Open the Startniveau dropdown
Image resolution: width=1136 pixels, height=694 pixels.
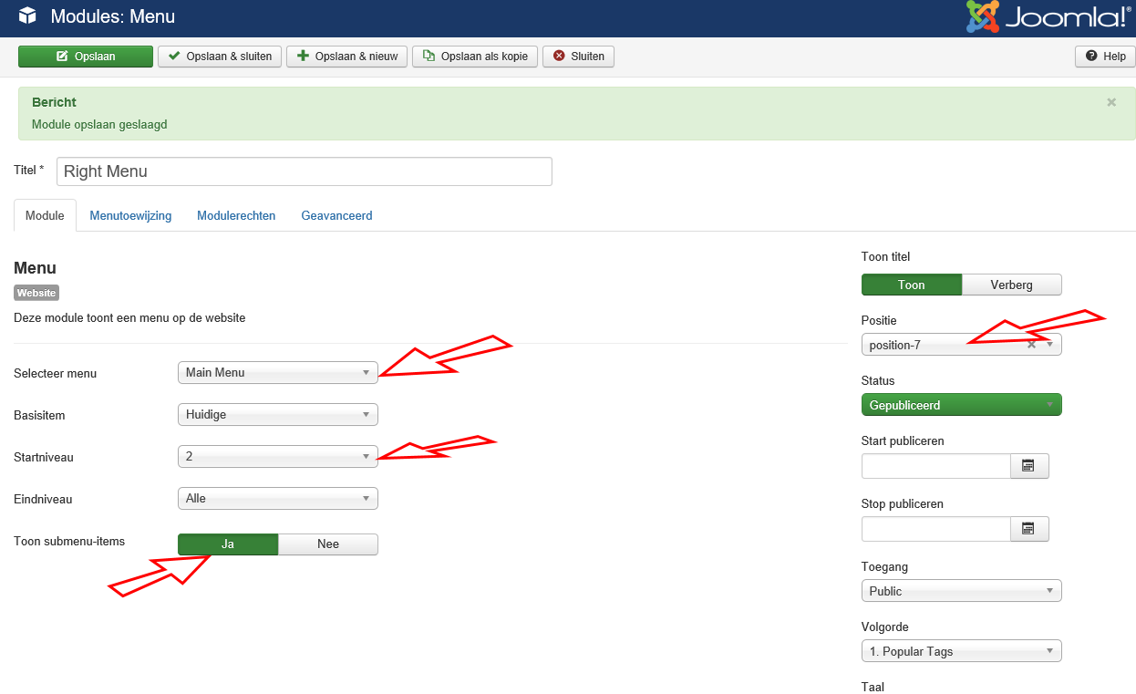[x=277, y=456]
